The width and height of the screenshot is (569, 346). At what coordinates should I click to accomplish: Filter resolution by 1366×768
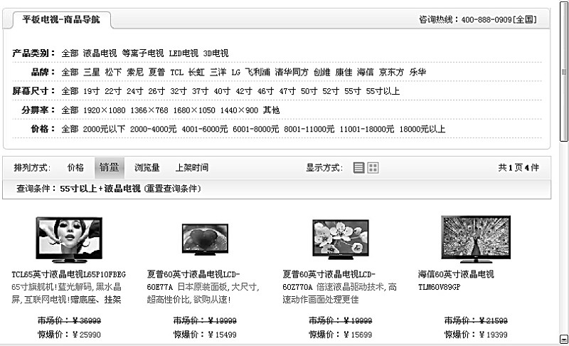coord(149,110)
